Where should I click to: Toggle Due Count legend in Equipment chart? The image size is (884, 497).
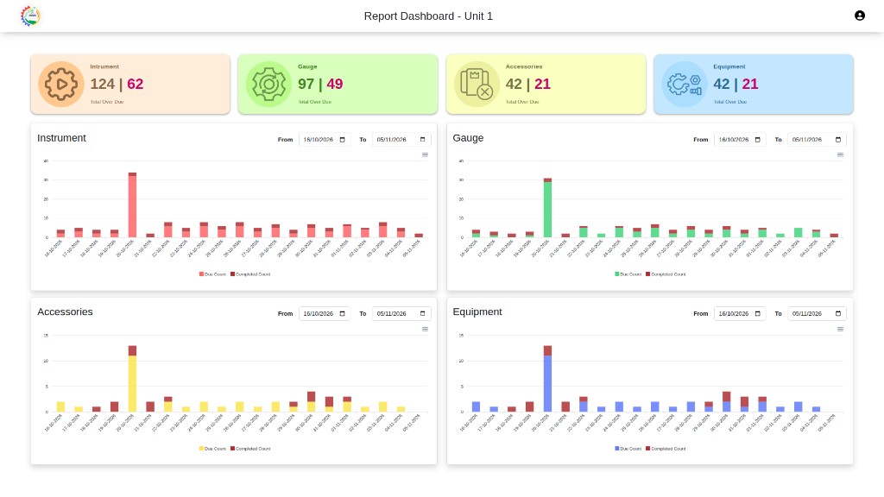point(628,449)
